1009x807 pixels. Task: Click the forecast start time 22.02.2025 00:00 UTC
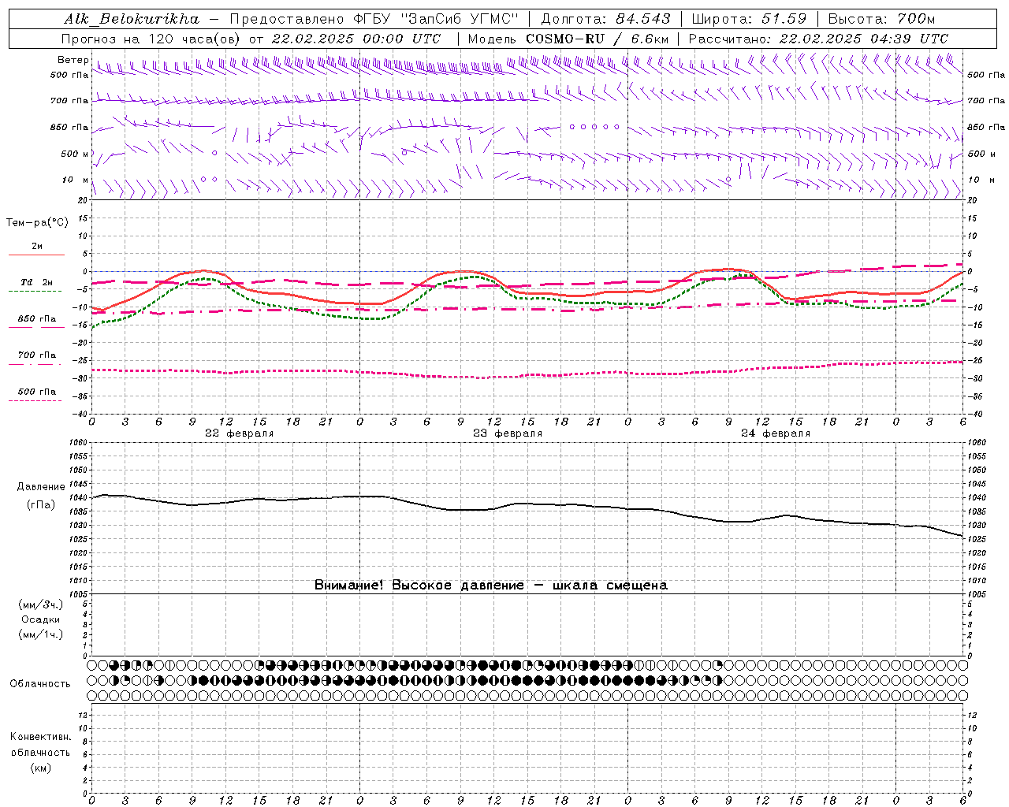pos(356,39)
